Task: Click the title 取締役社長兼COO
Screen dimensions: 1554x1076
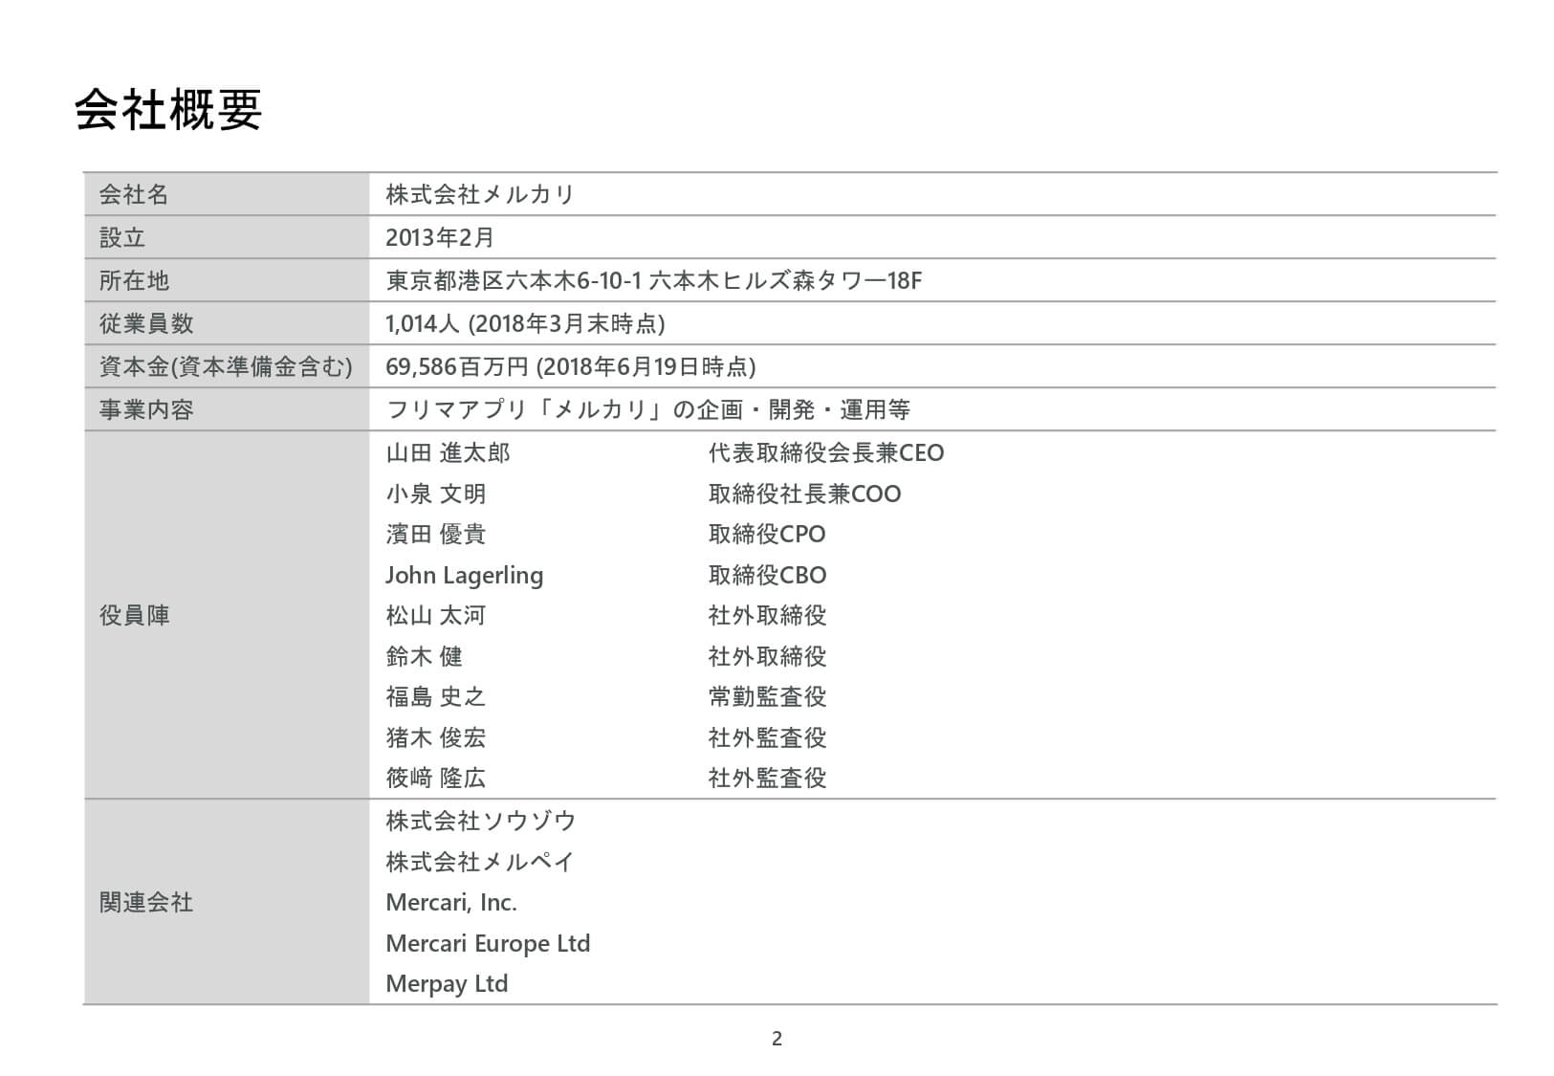Action: (804, 494)
